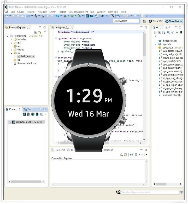The image size is (188, 204).
Task: Click the blue Profile launch toolbar icon
Action: coord(58,16)
